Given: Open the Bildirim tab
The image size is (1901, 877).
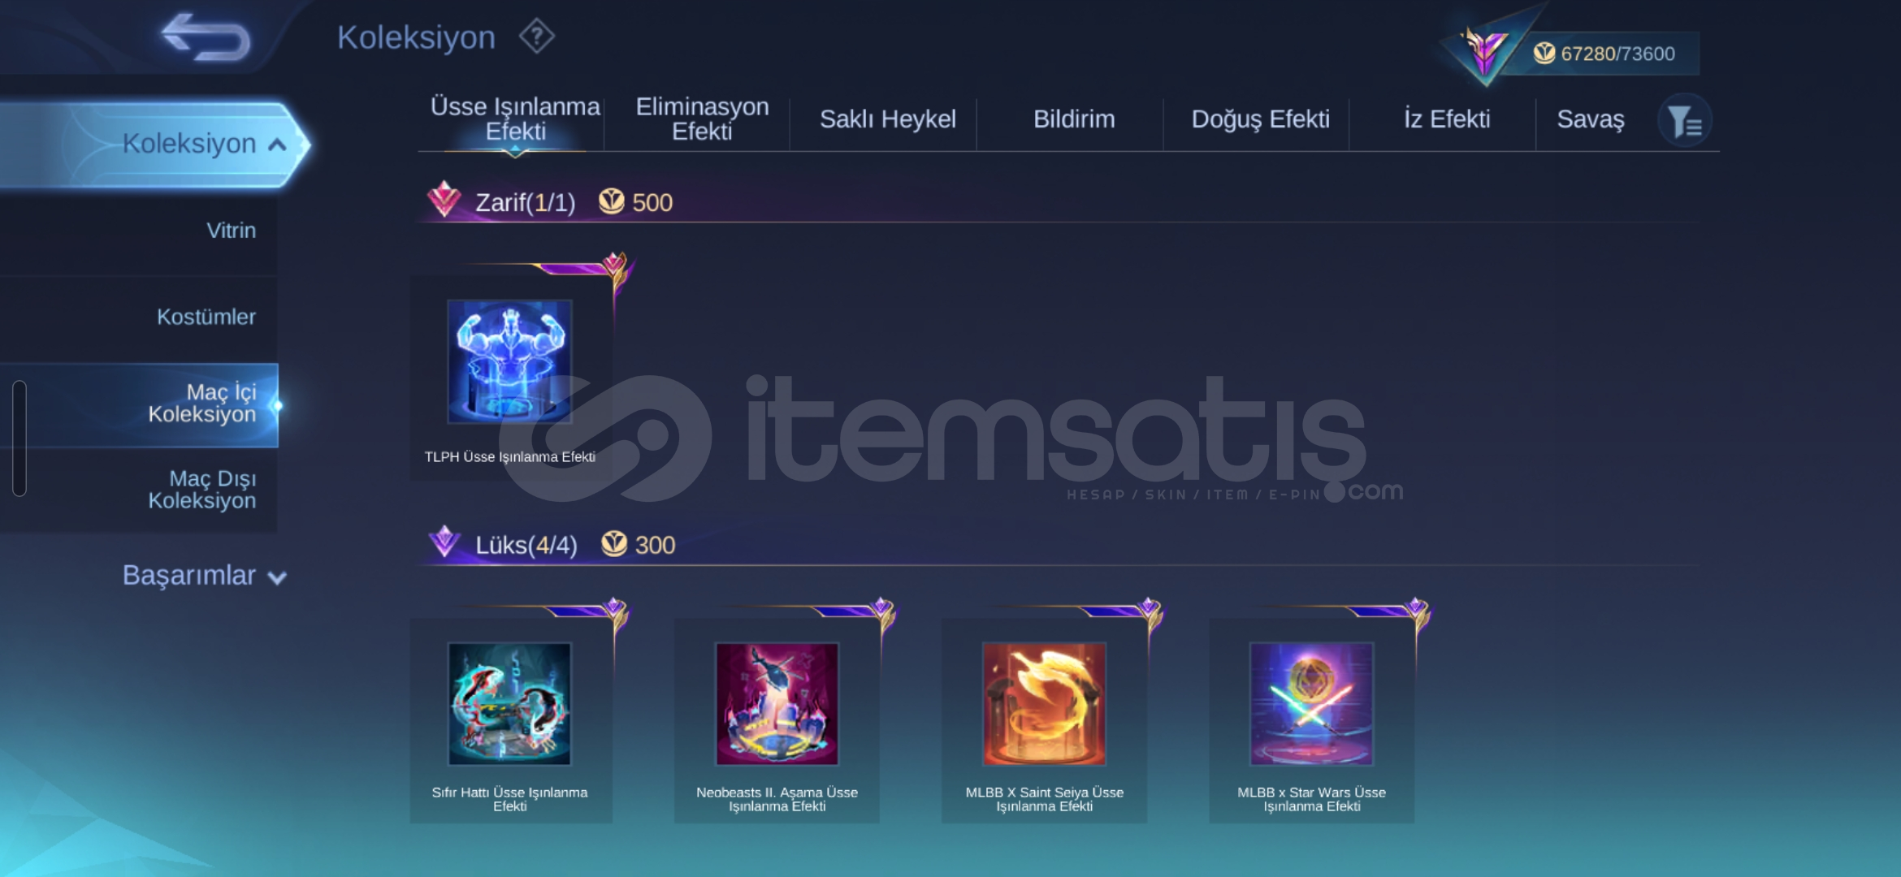Looking at the screenshot, I should (x=1073, y=119).
